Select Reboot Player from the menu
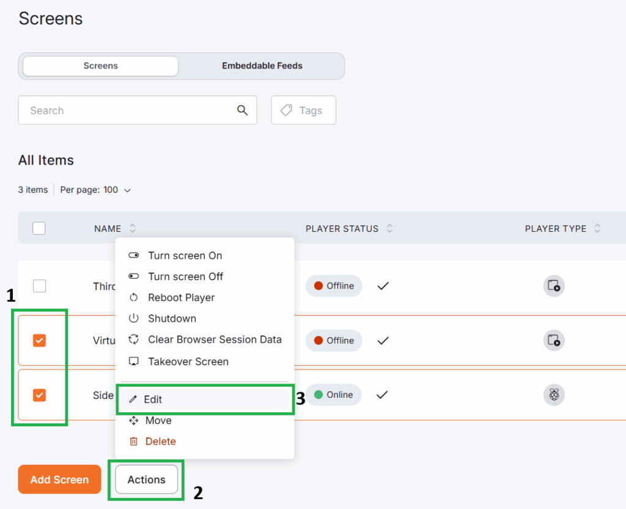Image resolution: width=626 pixels, height=509 pixels. point(181,297)
